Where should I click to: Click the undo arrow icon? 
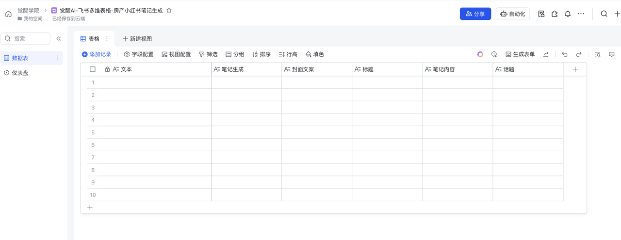point(565,55)
